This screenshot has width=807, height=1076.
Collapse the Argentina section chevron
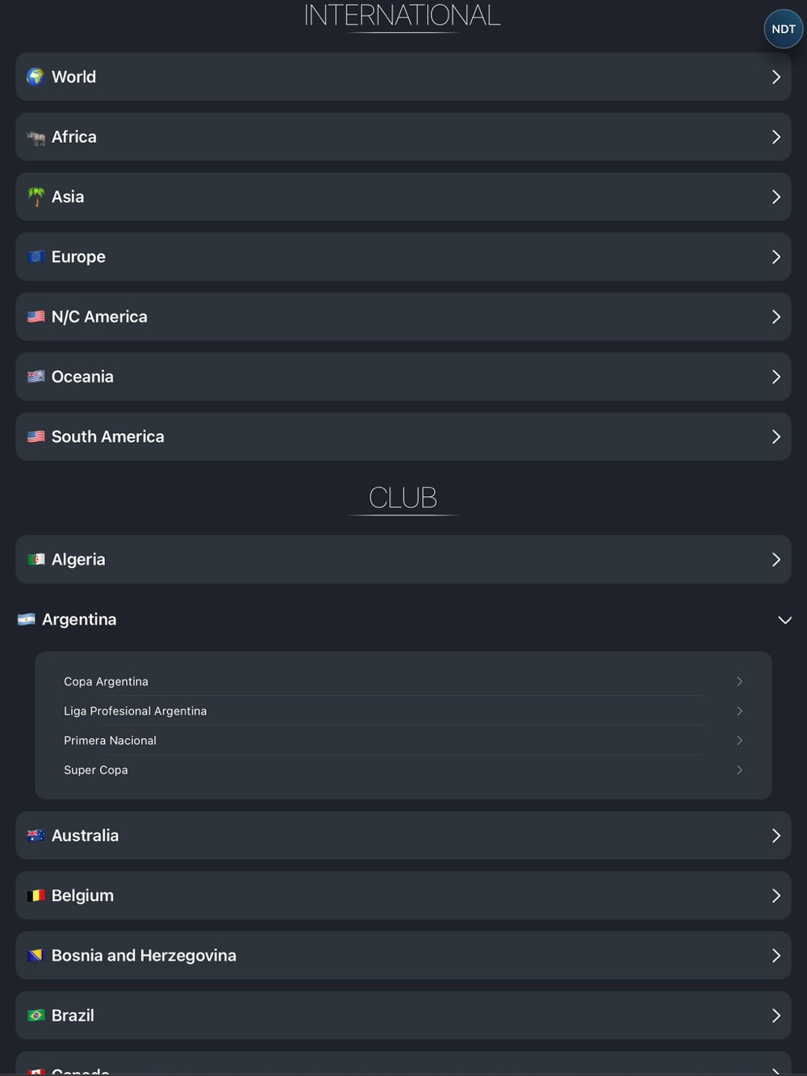click(784, 619)
